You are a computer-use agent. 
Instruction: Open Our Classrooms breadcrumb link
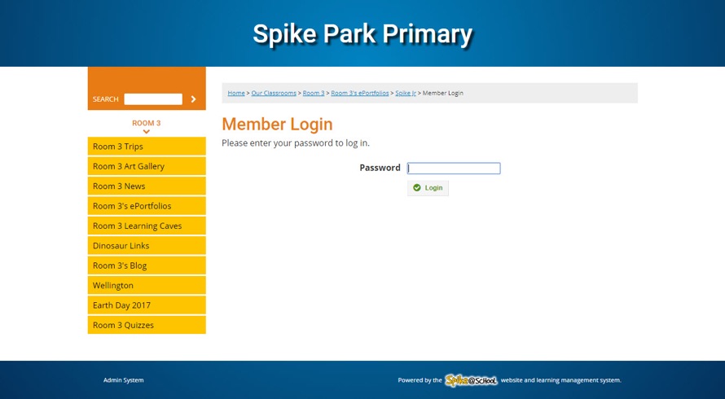pyautogui.click(x=274, y=93)
